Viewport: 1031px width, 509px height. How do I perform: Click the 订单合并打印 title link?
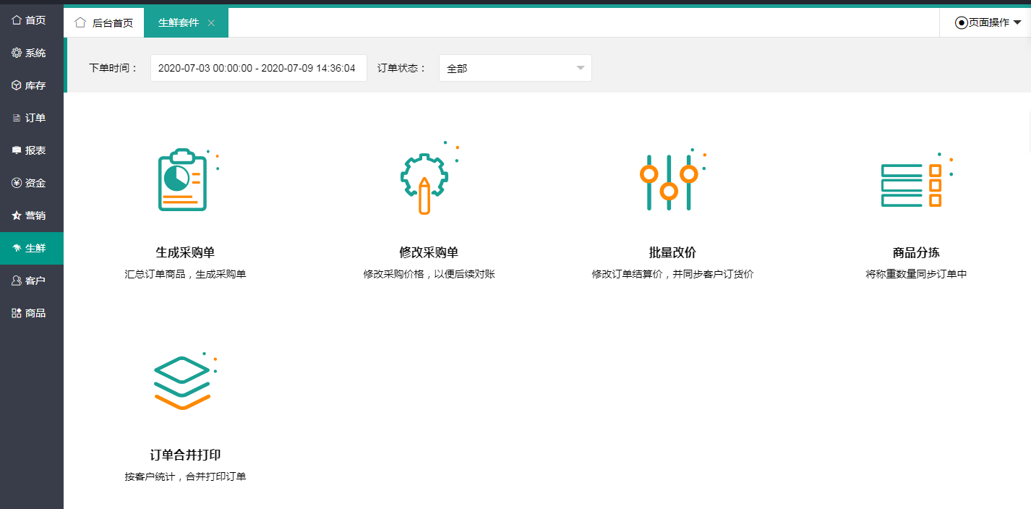[x=185, y=455]
